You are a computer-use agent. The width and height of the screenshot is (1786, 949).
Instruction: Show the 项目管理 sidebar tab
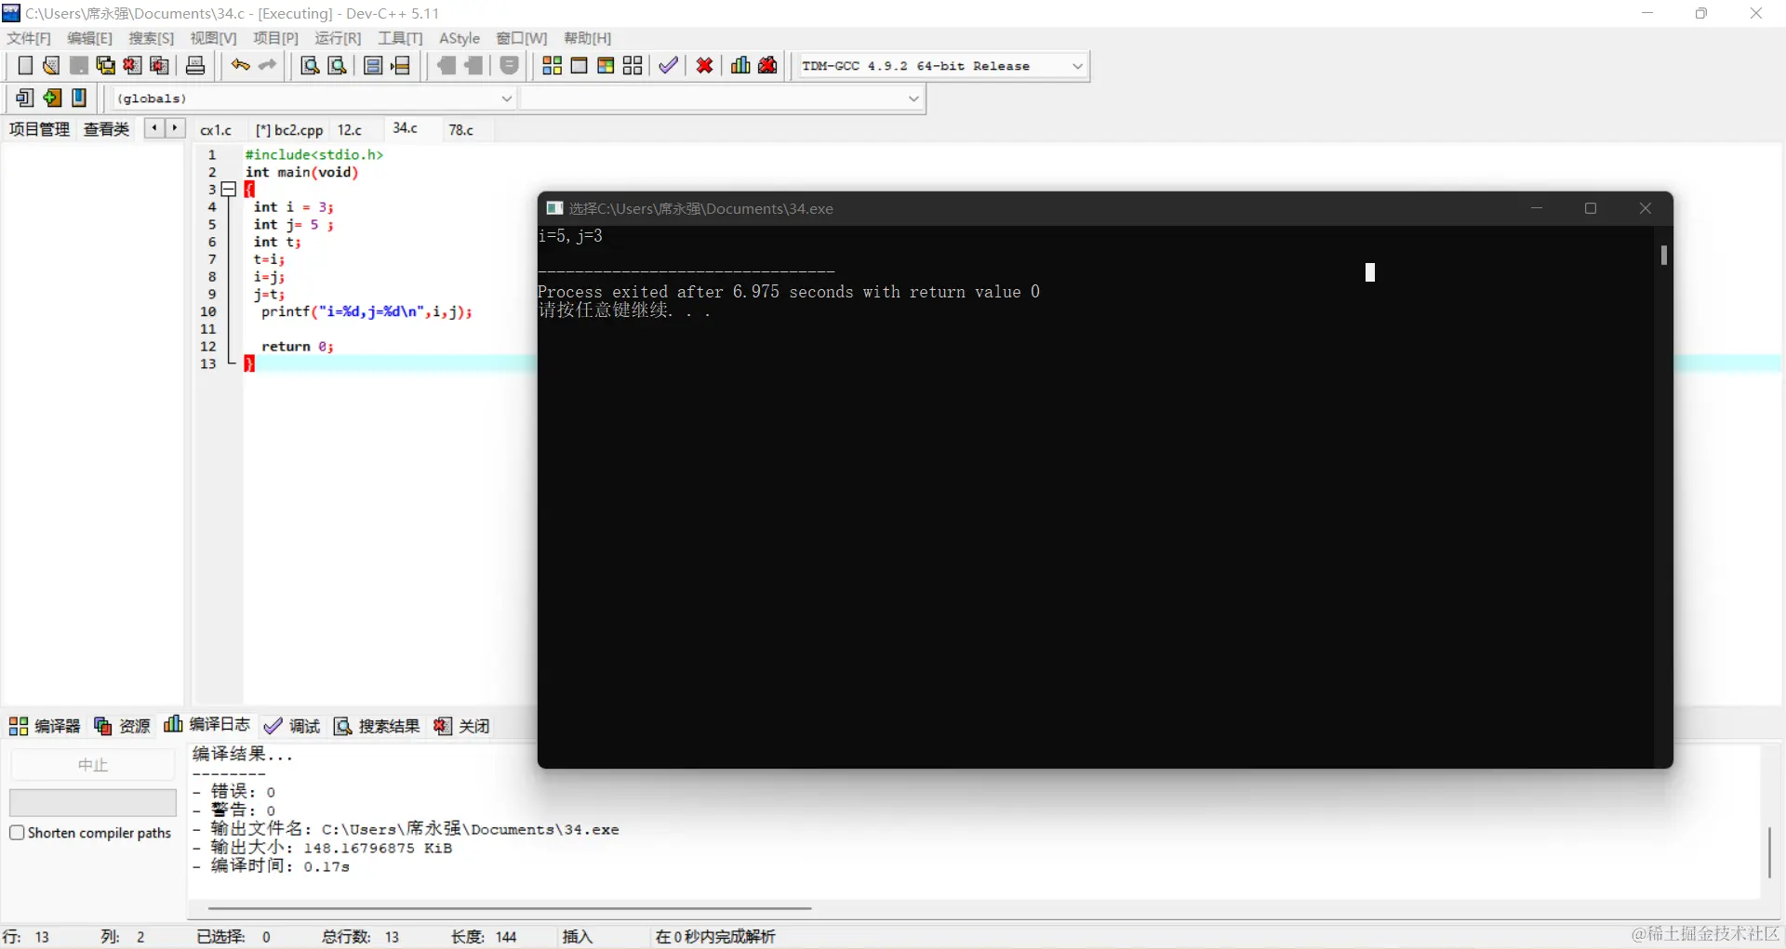click(39, 129)
